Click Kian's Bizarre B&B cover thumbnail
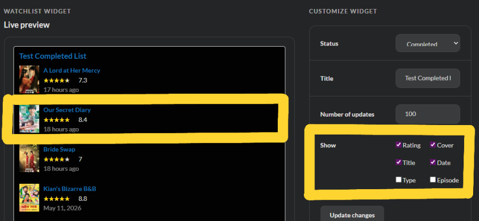 (29, 198)
